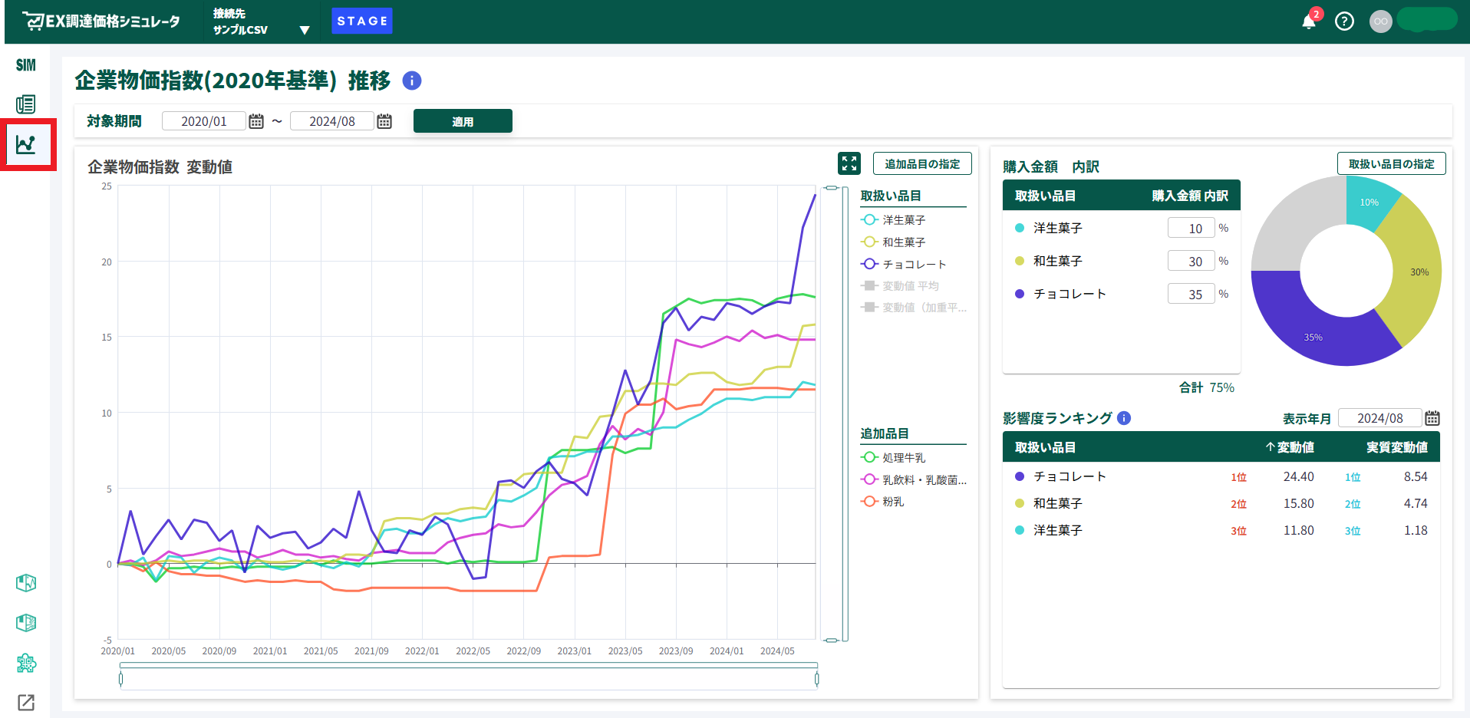
Task: Click info icon next to page title
Action: click(x=412, y=81)
